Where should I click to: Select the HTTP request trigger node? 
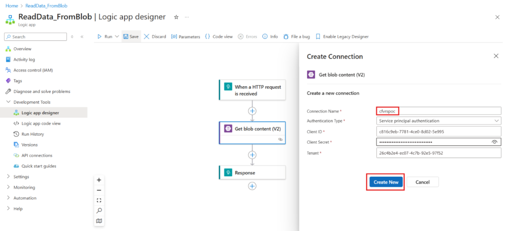coord(252,90)
